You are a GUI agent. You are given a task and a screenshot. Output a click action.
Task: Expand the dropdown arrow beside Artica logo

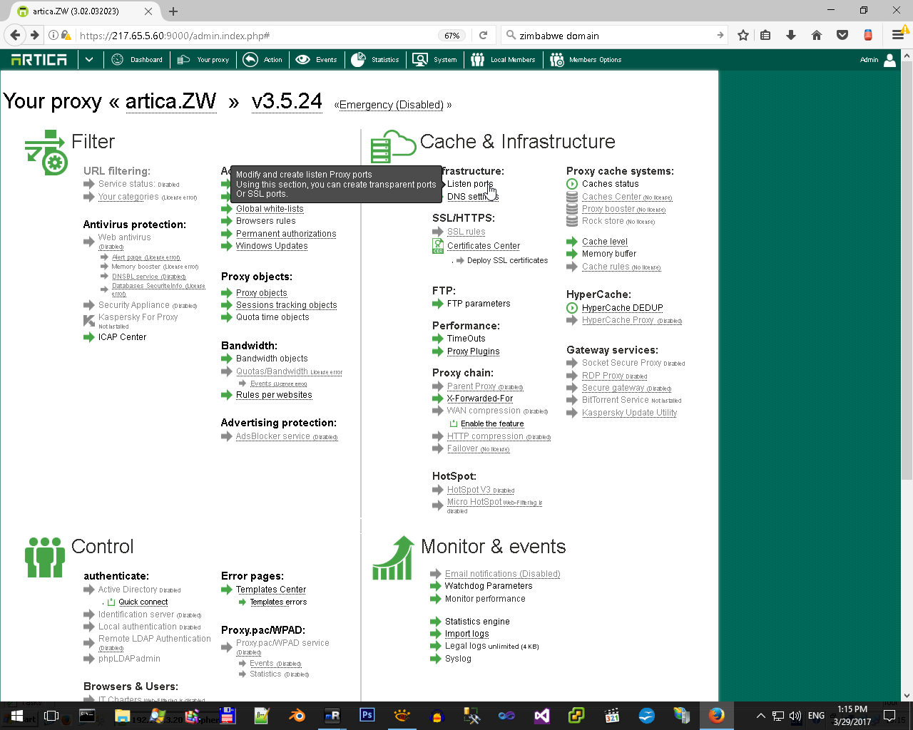point(89,60)
